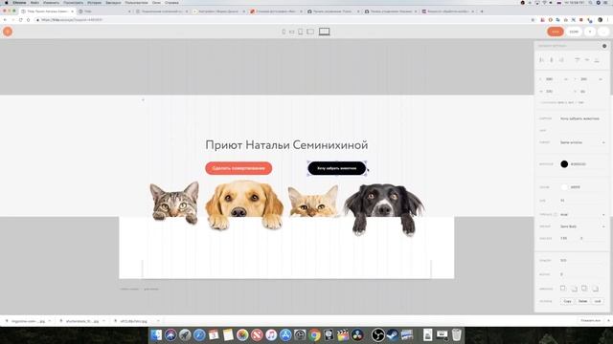Click 'Показать все' in downloads bar
This screenshot has width=613, height=344.
click(x=590, y=321)
